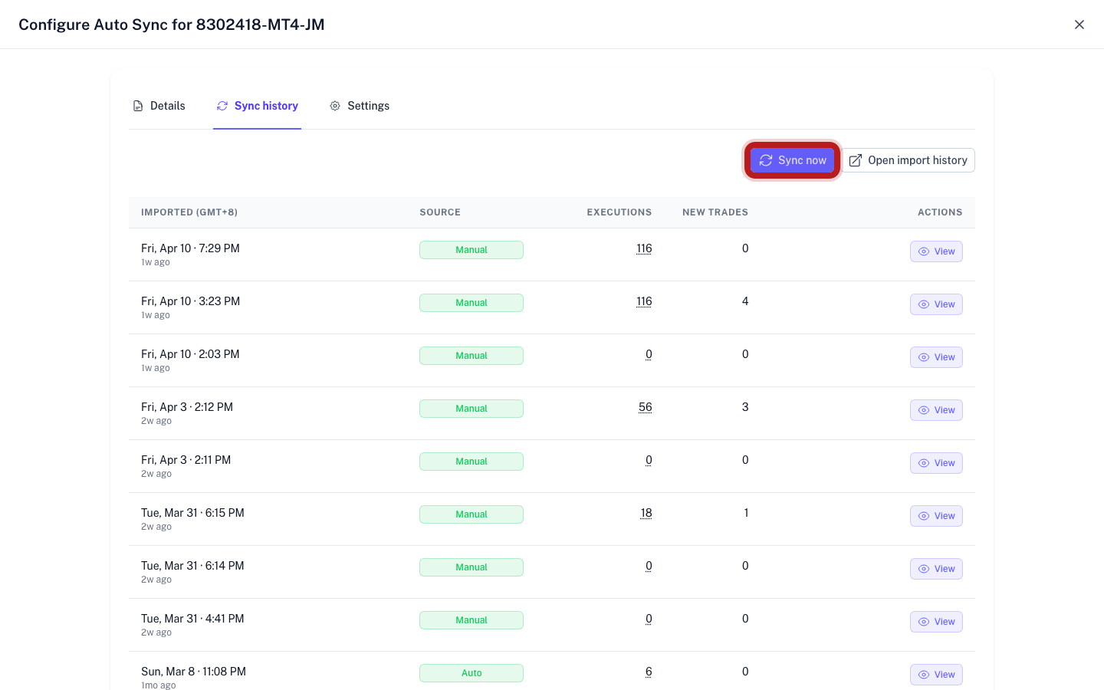The height and width of the screenshot is (690, 1104).
Task: View the Apr 10 3:23 PM import
Action: click(936, 304)
